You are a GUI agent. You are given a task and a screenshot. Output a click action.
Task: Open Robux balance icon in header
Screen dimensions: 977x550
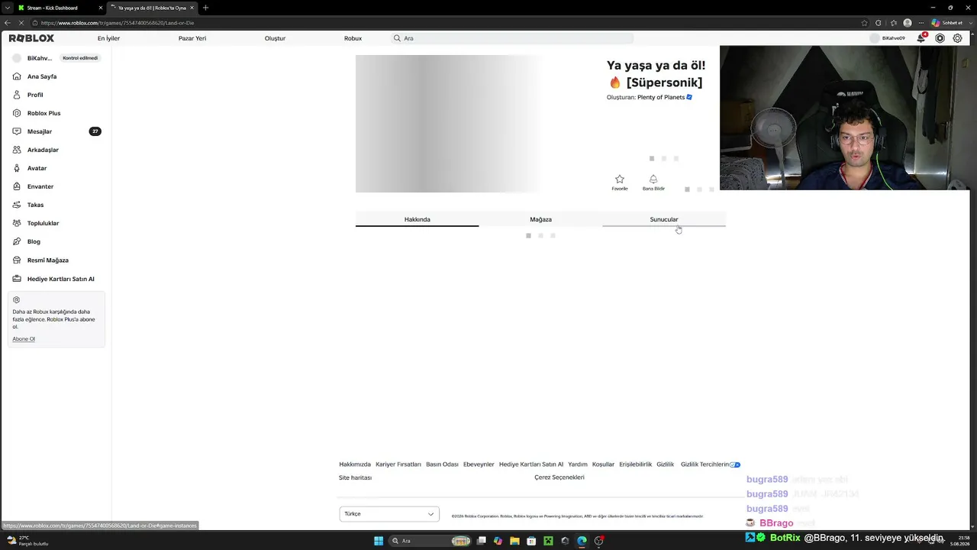[940, 38]
